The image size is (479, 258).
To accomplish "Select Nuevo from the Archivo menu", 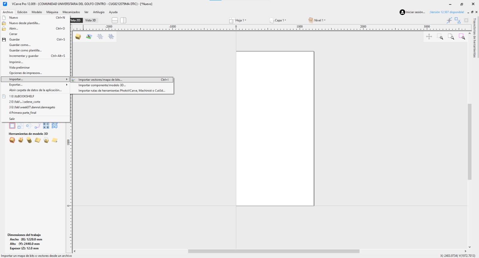I will click(x=36, y=18).
